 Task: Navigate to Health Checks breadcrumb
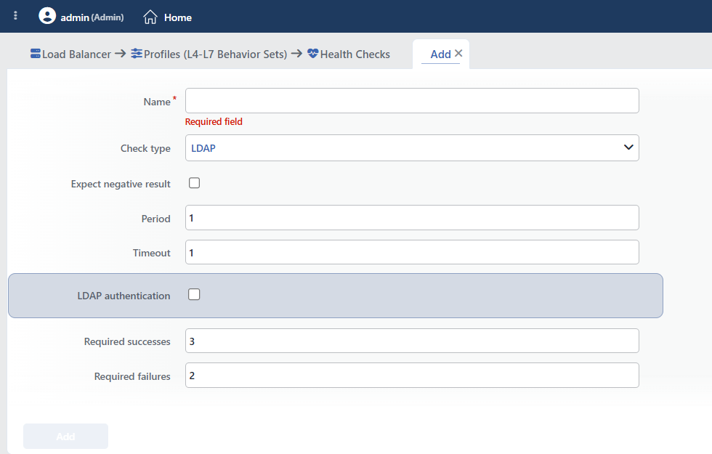355,54
